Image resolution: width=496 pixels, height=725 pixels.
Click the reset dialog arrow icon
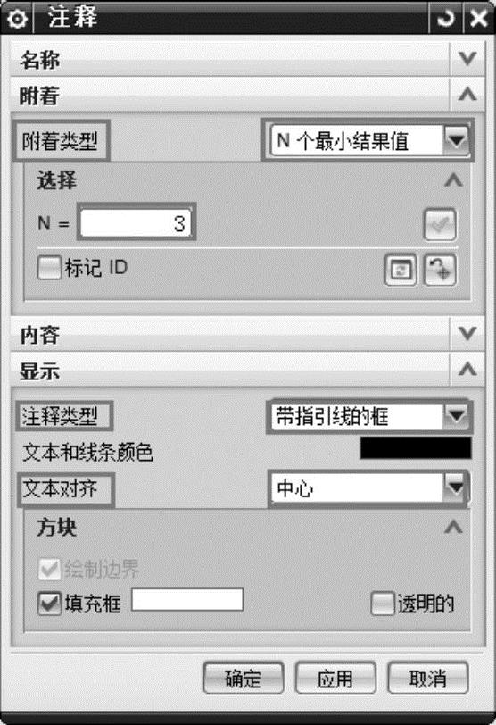pyautogui.click(x=446, y=19)
